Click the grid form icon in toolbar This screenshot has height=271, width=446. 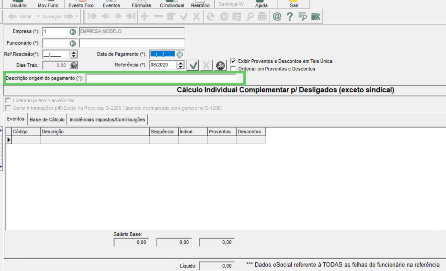pyautogui.click(x=237, y=16)
